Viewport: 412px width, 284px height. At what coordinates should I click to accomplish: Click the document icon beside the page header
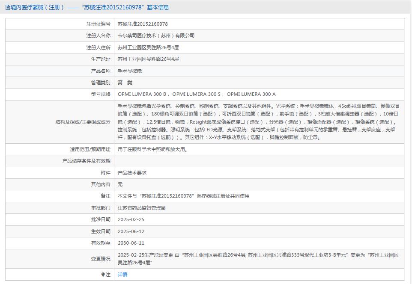(x=8, y=7)
